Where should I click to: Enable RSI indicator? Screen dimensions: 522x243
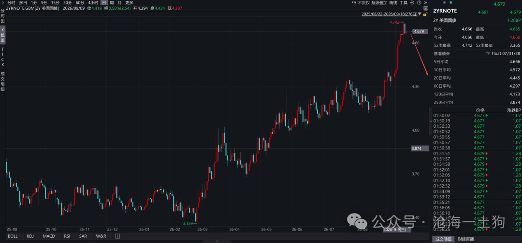click(67, 236)
